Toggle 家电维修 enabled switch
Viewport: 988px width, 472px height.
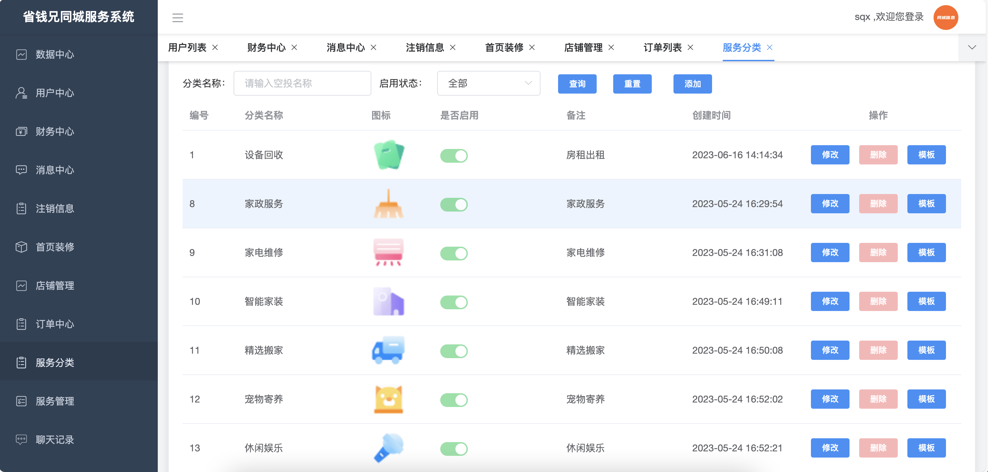[454, 253]
